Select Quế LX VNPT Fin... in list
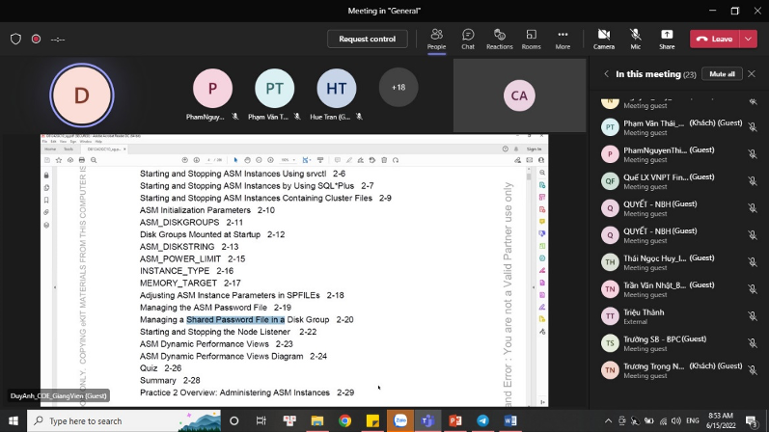Viewport: 769px width, 433px height. 678,181
